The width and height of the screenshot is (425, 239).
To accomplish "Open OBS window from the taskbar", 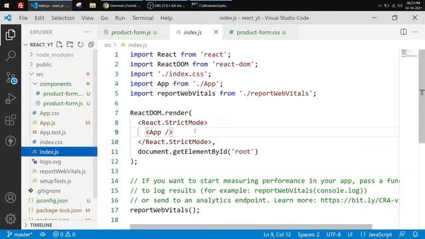I will tap(166, 5).
